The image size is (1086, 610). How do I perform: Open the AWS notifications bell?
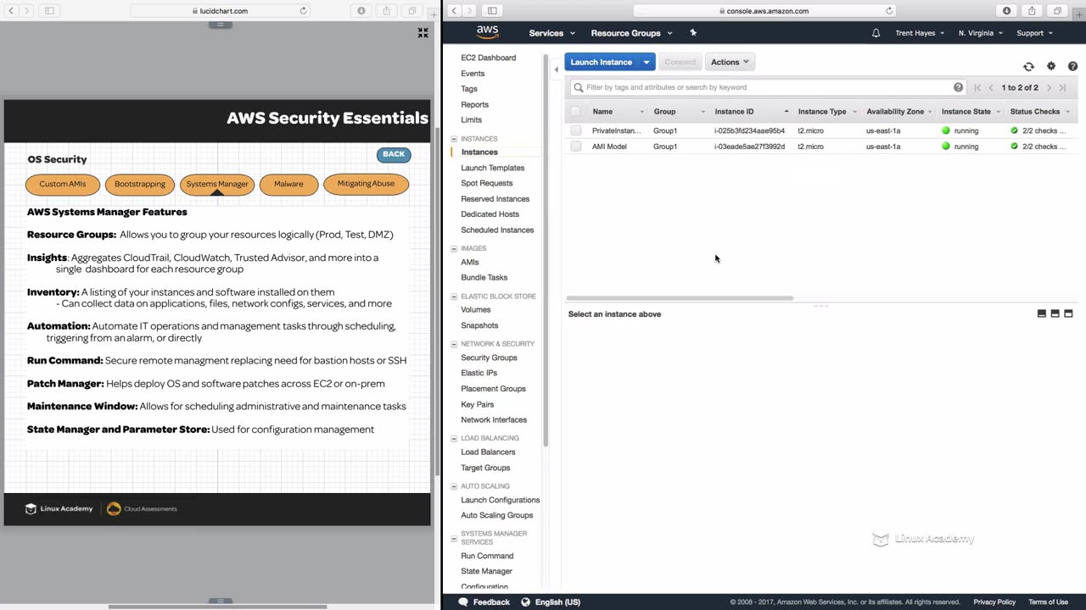(876, 33)
